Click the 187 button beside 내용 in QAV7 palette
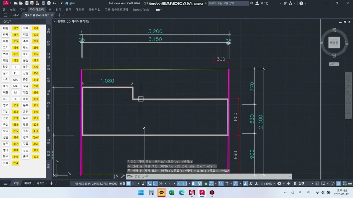This screenshot has height=198, width=353. click(x=15, y=28)
